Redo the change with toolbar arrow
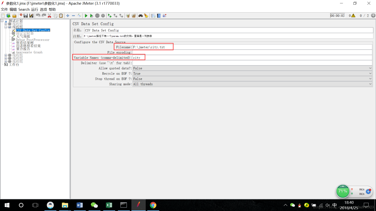Screen dimensions: 376x211 (x=44, y=16)
